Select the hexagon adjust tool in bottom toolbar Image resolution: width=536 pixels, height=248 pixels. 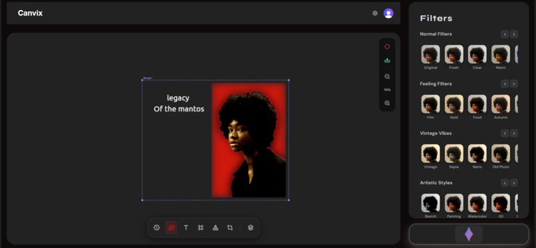coord(156,227)
